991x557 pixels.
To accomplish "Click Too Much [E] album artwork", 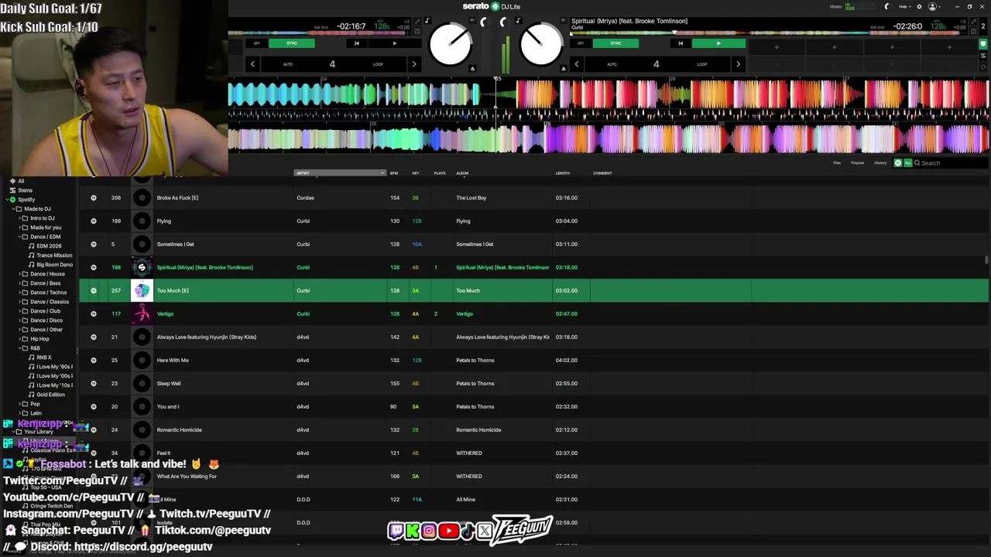I will (x=142, y=291).
